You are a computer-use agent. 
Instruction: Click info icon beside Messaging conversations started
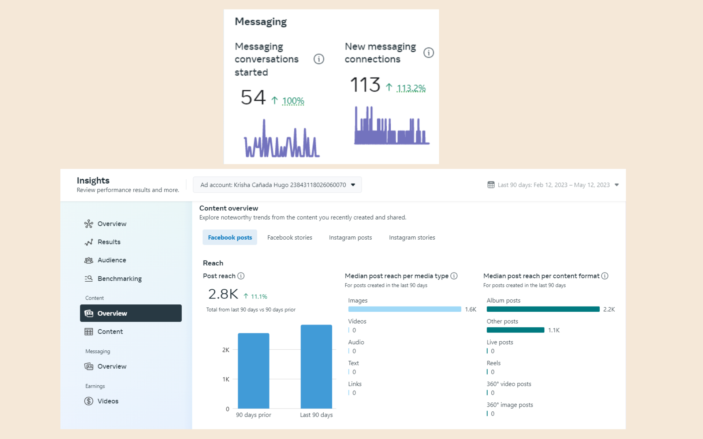319,59
